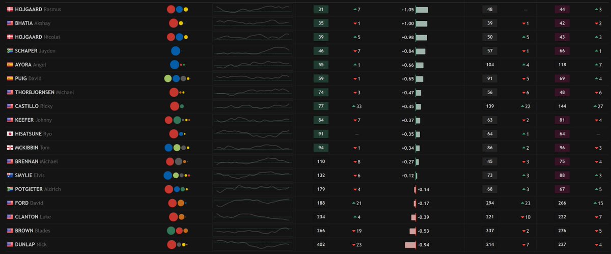Select the value 294 in Ford's row
611x254 pixels.
tap(490, 203)
